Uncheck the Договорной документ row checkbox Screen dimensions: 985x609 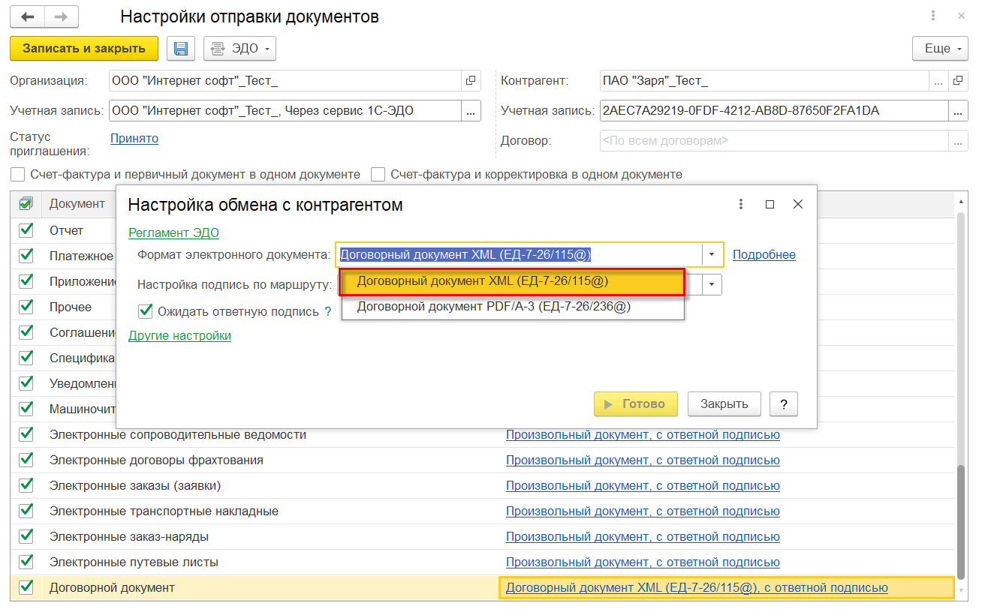pyautogui.click(x=26, y=586)
